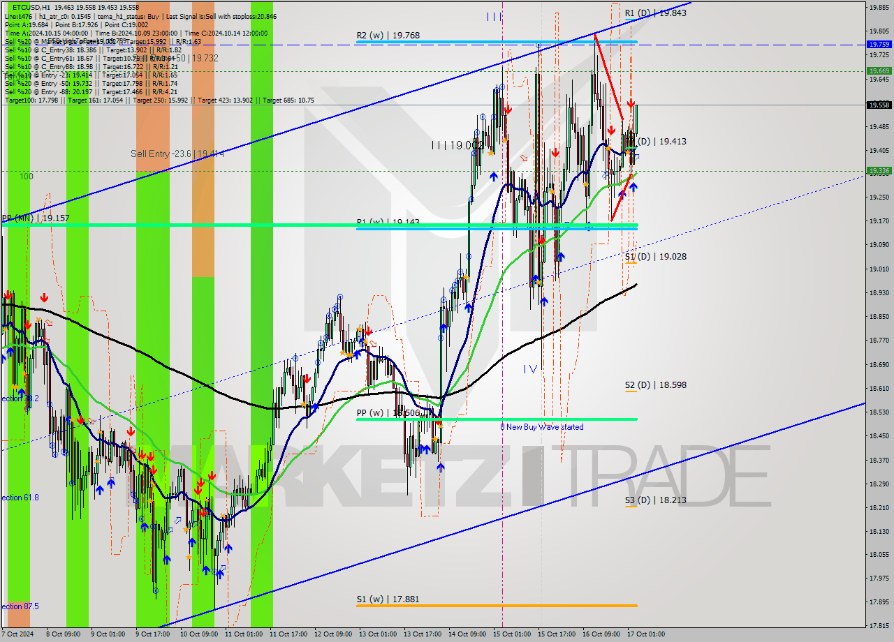Click the current price 19.558 axis tag
This screenshot has width=894, height=642.
point(879,105)
